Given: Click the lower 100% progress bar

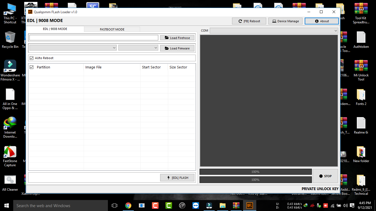Looking at the screenshot, I should point(255,180).
